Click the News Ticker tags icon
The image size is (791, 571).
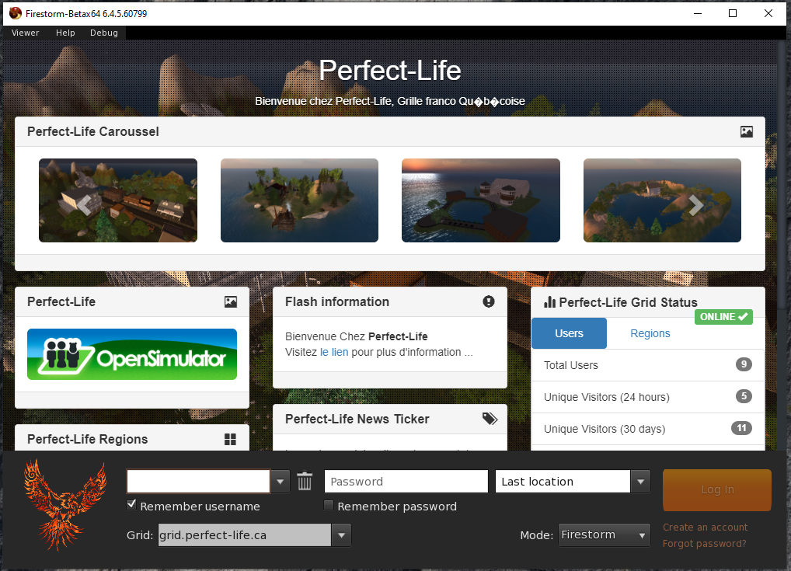490,419
